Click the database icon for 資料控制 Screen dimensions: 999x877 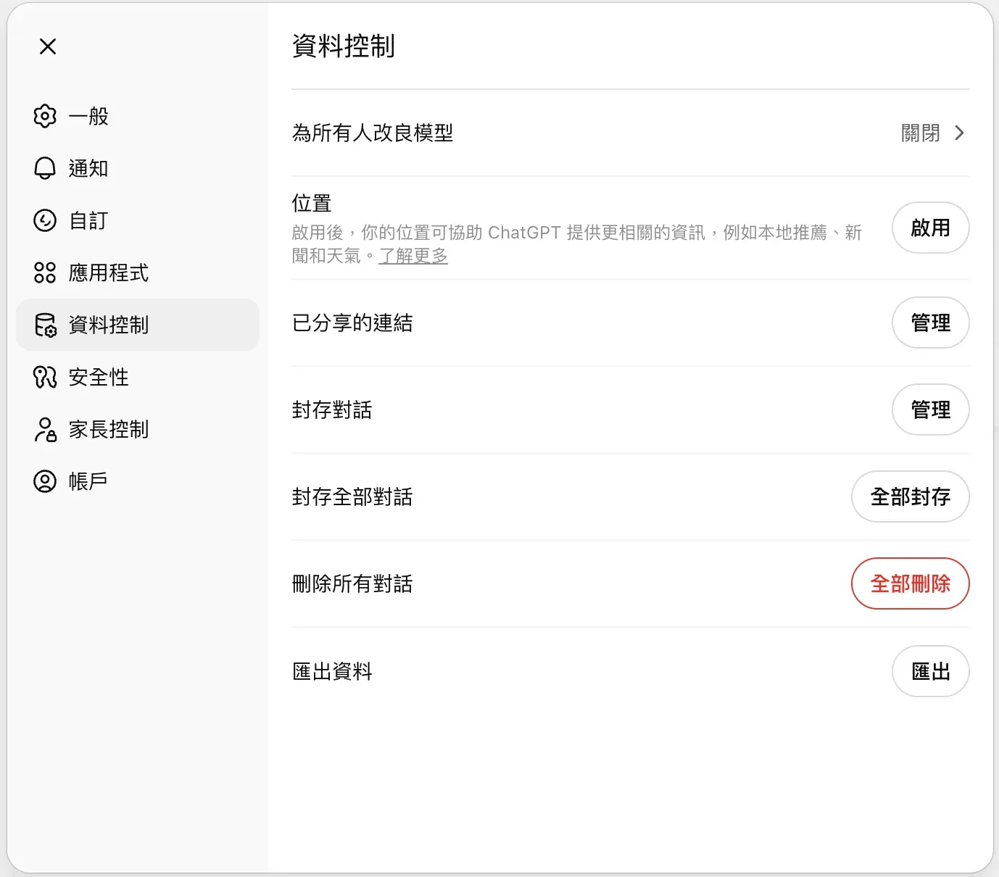pos(45,325)
